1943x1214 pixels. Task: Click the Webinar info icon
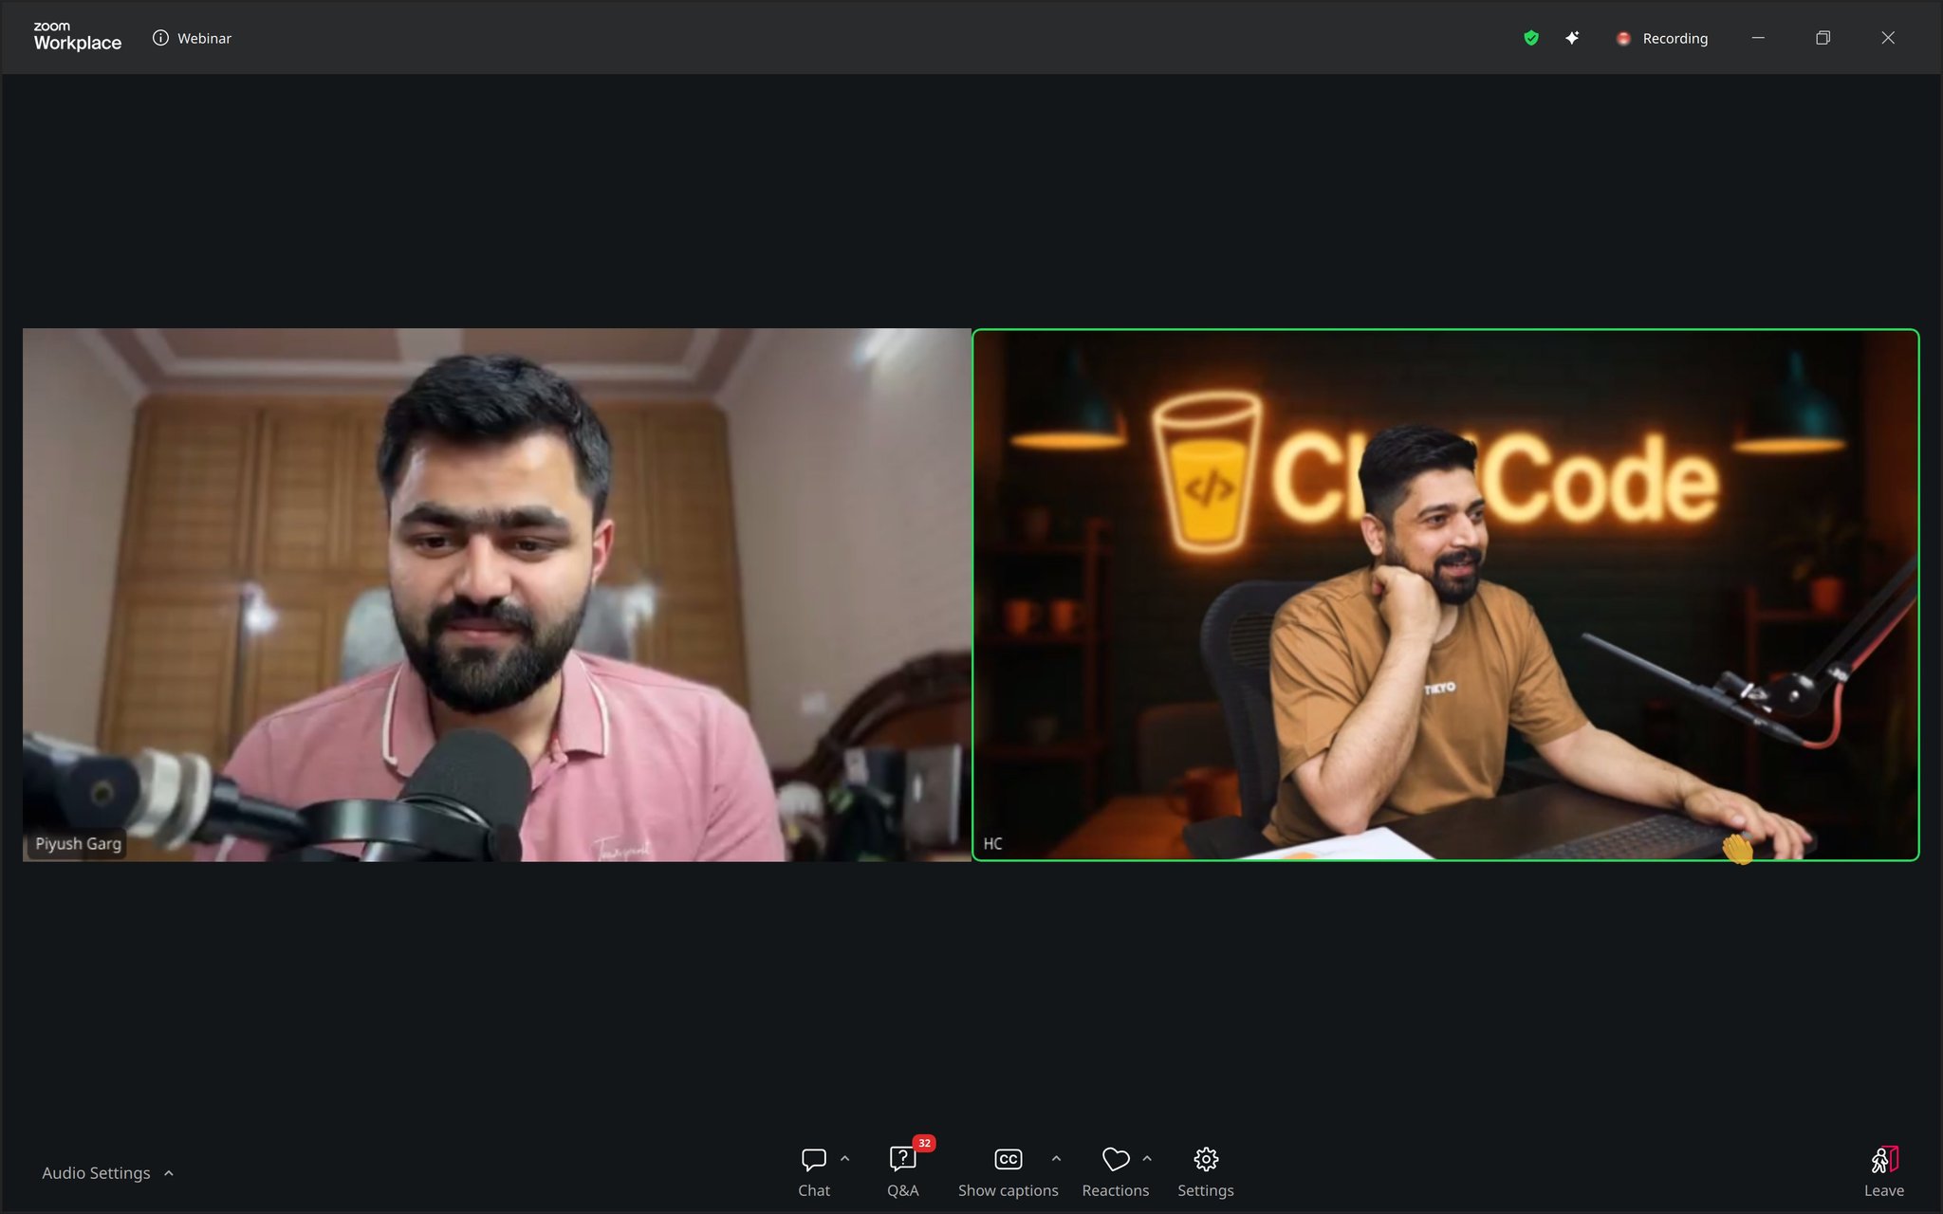(x=160, y=38)
